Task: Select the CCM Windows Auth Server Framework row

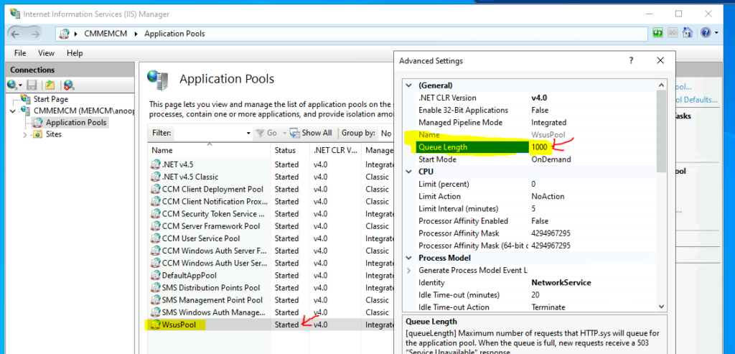Action: [271, 251]
